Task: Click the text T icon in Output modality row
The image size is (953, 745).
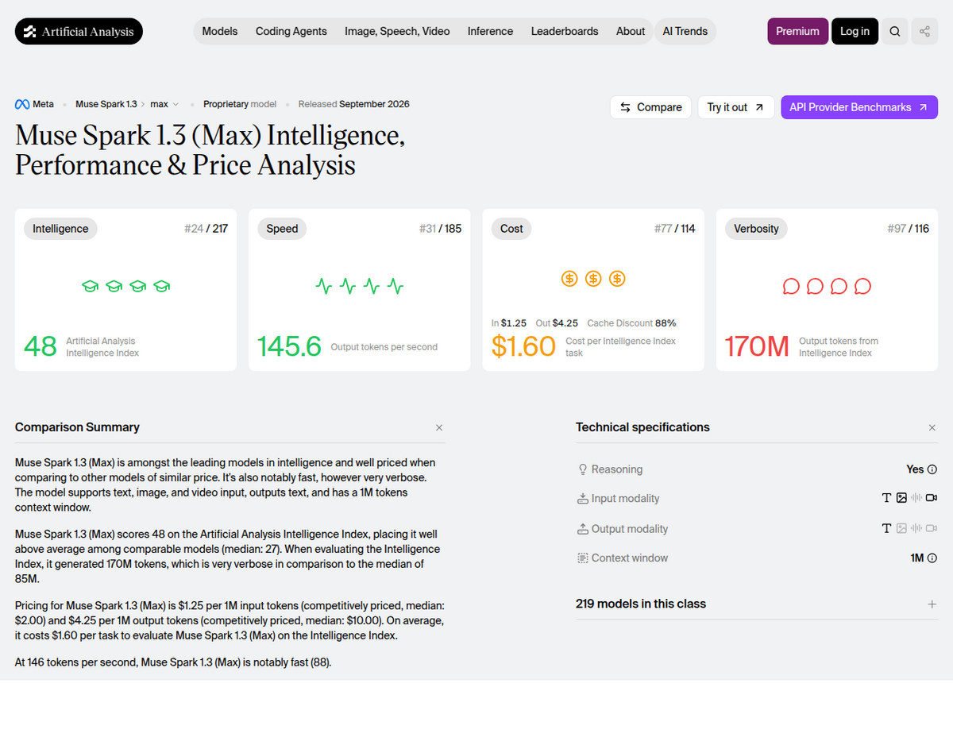Action: pyautogui.click(x=886, y=528)
